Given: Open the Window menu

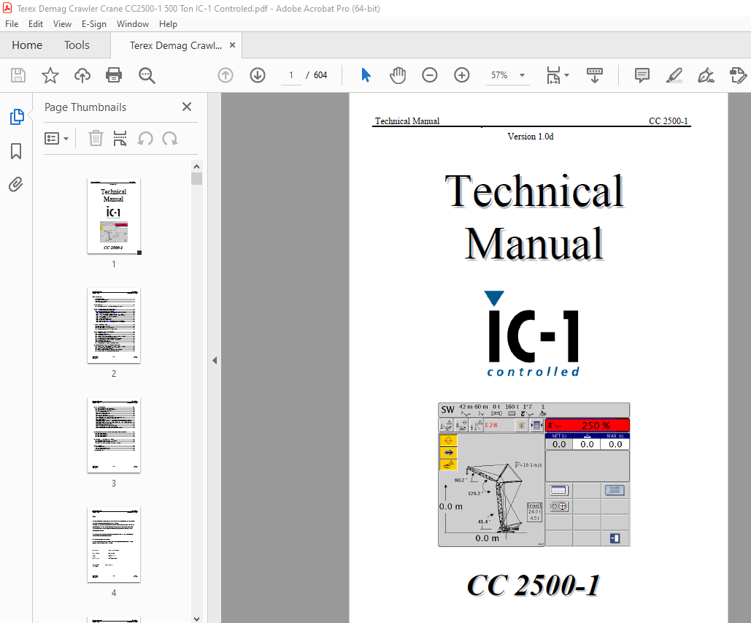Looking at the screenshot, I should tap(133, 24).
